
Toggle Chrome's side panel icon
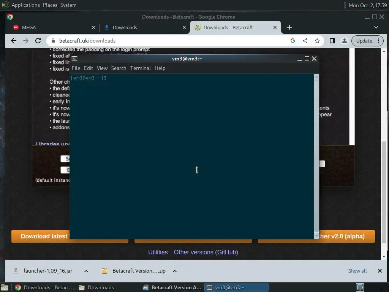[332, 41]
